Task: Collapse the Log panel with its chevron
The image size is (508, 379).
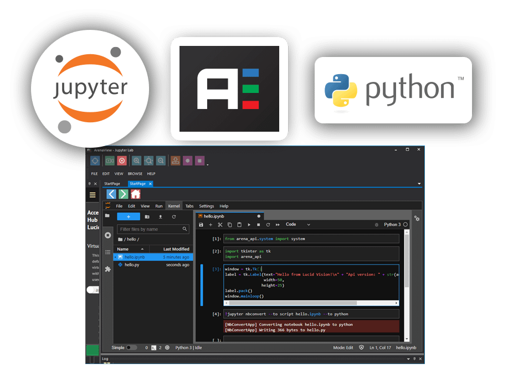Action: pos(408,359)
